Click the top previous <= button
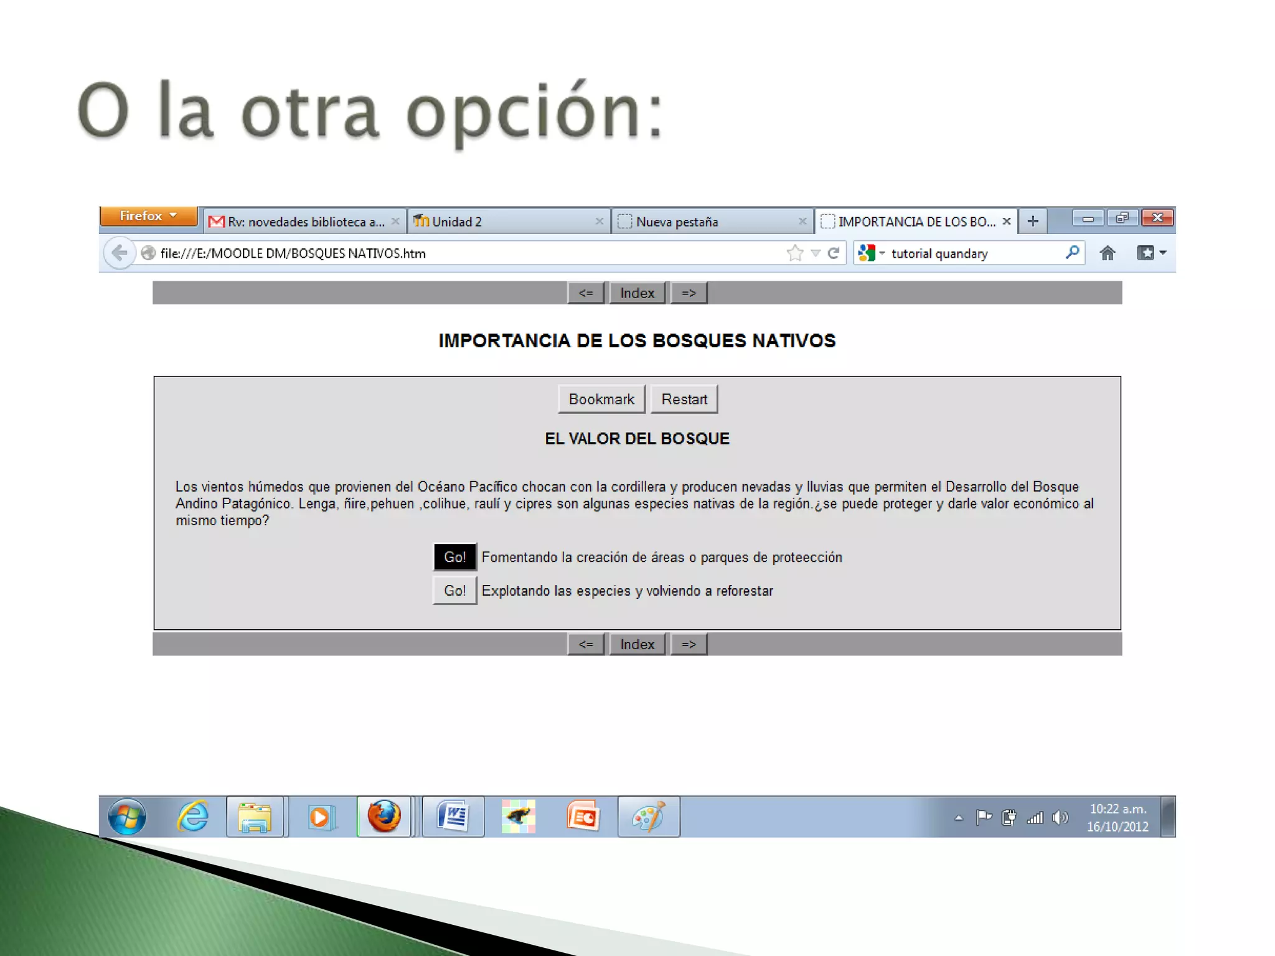Screen dimensions: 1275x956 [x=586, y=293]
